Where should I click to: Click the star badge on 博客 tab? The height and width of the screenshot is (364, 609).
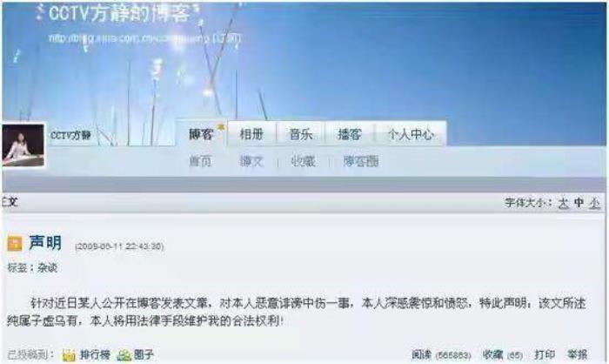pyautogui.click(x=221, y=127)
